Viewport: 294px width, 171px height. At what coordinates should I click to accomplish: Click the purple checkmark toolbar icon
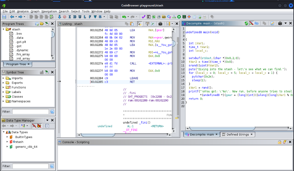tap(144, 17)
